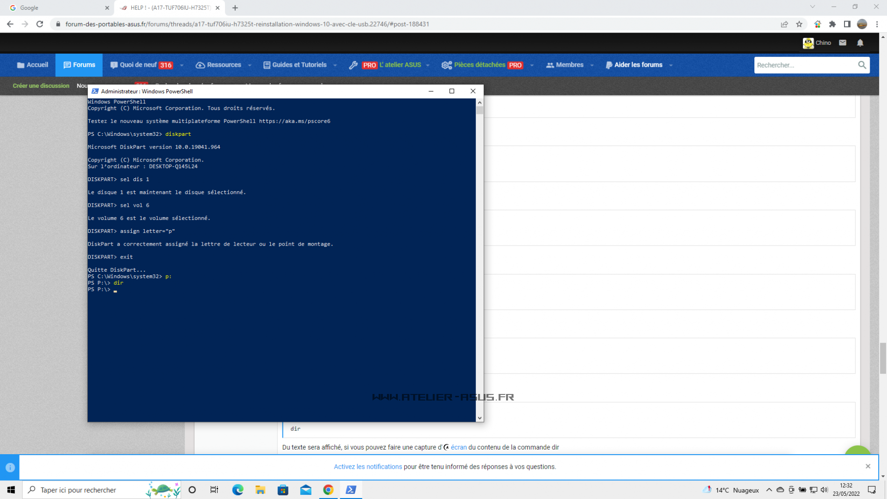Expand the Membres dropdown arrow
Screen dimensions: 887x499
pyautogui.click(x=592, y=65)
